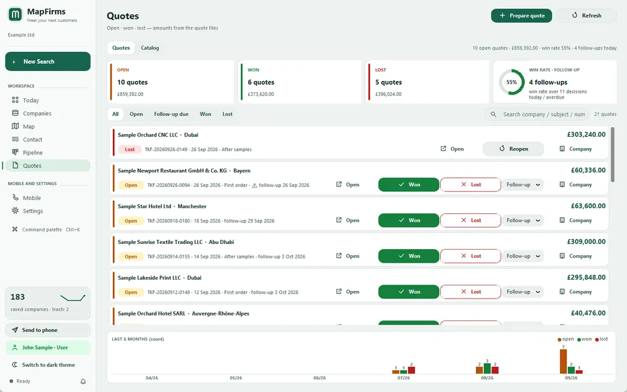Click the Prepare quote button
The height and width of the screenshot is (392, 627).
522,16
